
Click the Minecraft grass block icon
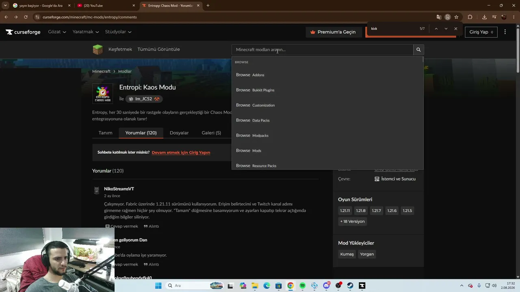[97, 49]
